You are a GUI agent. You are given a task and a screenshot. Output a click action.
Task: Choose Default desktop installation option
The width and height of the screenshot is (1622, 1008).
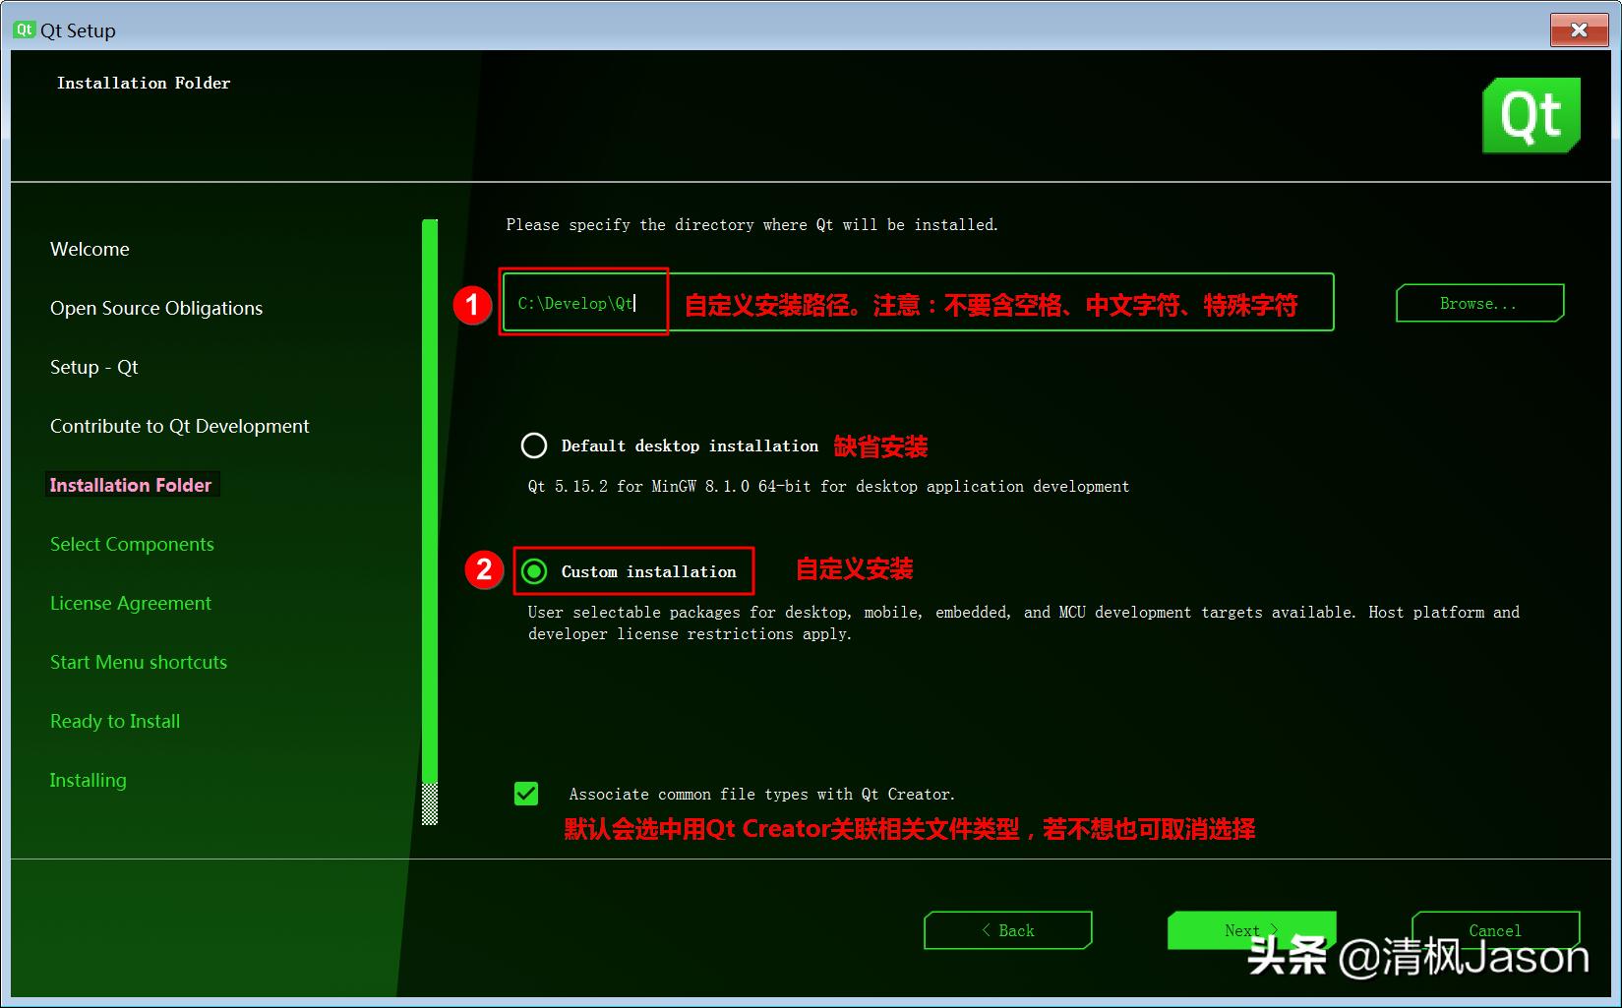pyautogui.click(x=534, y=445)
